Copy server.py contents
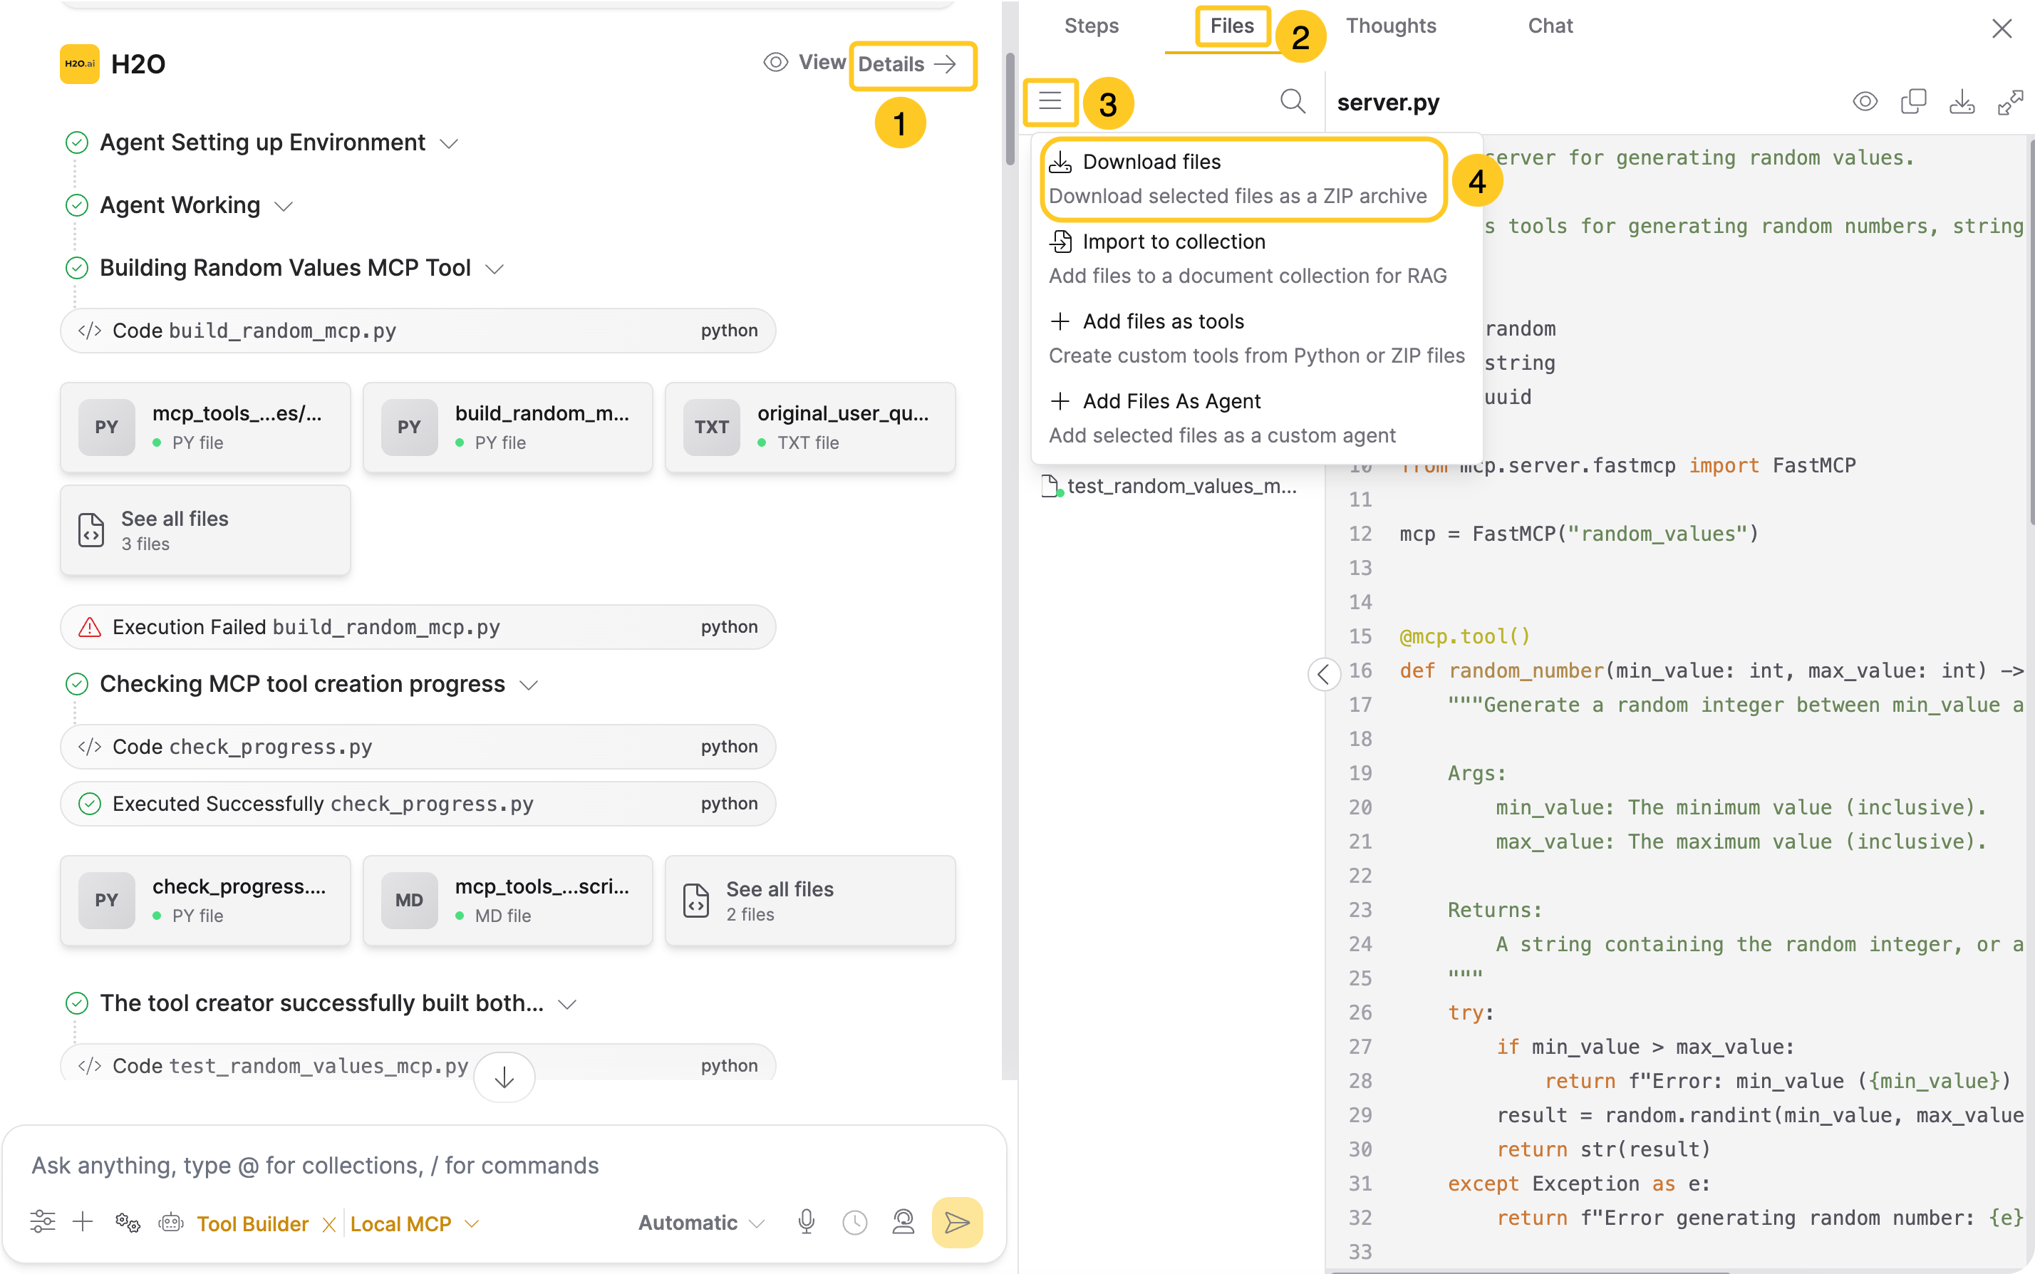The image size is (2035, 1274). 1913,102
